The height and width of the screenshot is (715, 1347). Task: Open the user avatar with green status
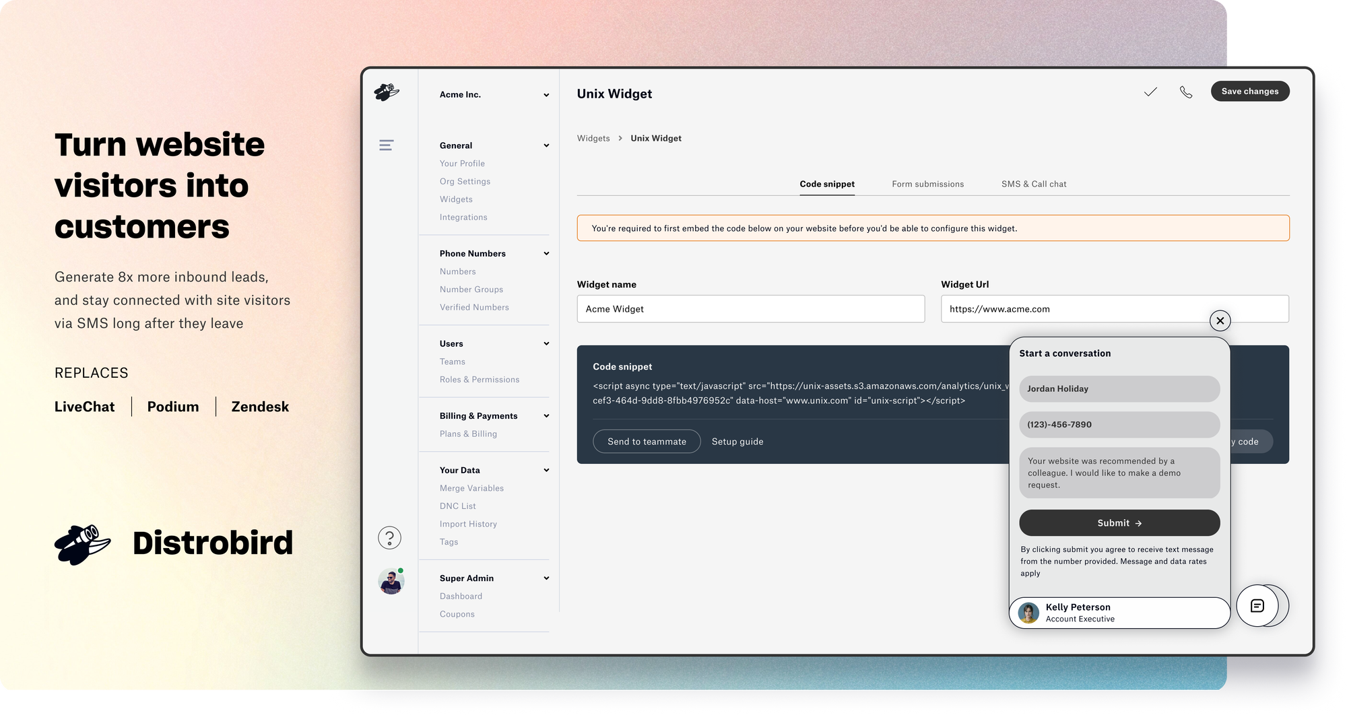(x=391, y=581)
